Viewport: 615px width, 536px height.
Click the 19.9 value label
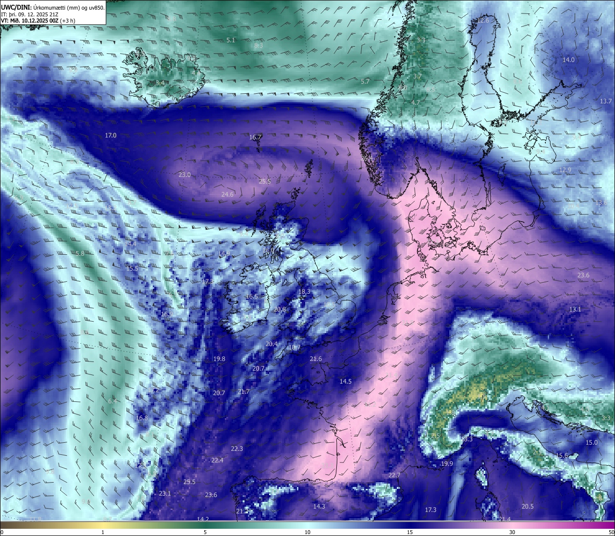coord(447,463)
